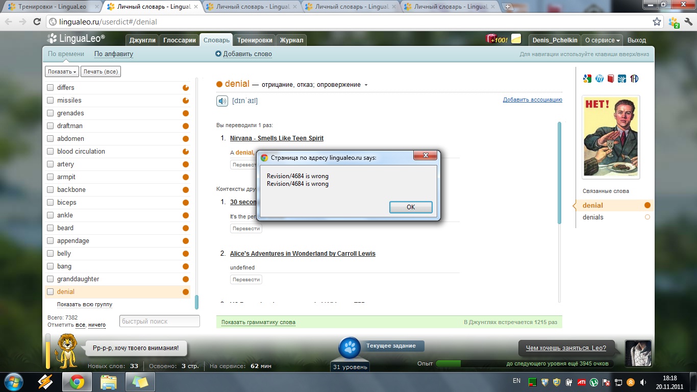Open the Глоссарии tab

(x=180, y=40)
